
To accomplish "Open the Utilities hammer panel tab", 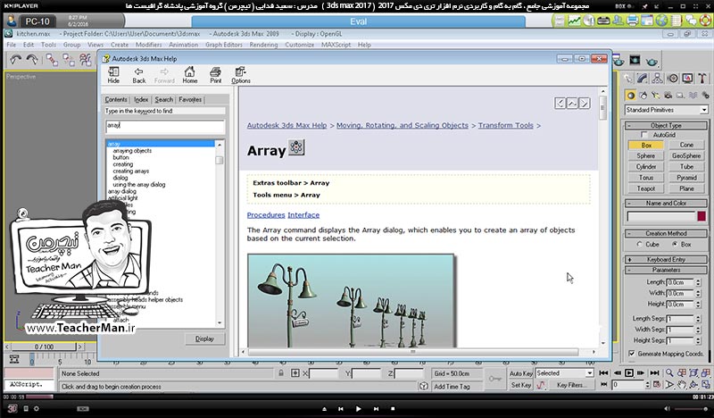I will point(702,79).
